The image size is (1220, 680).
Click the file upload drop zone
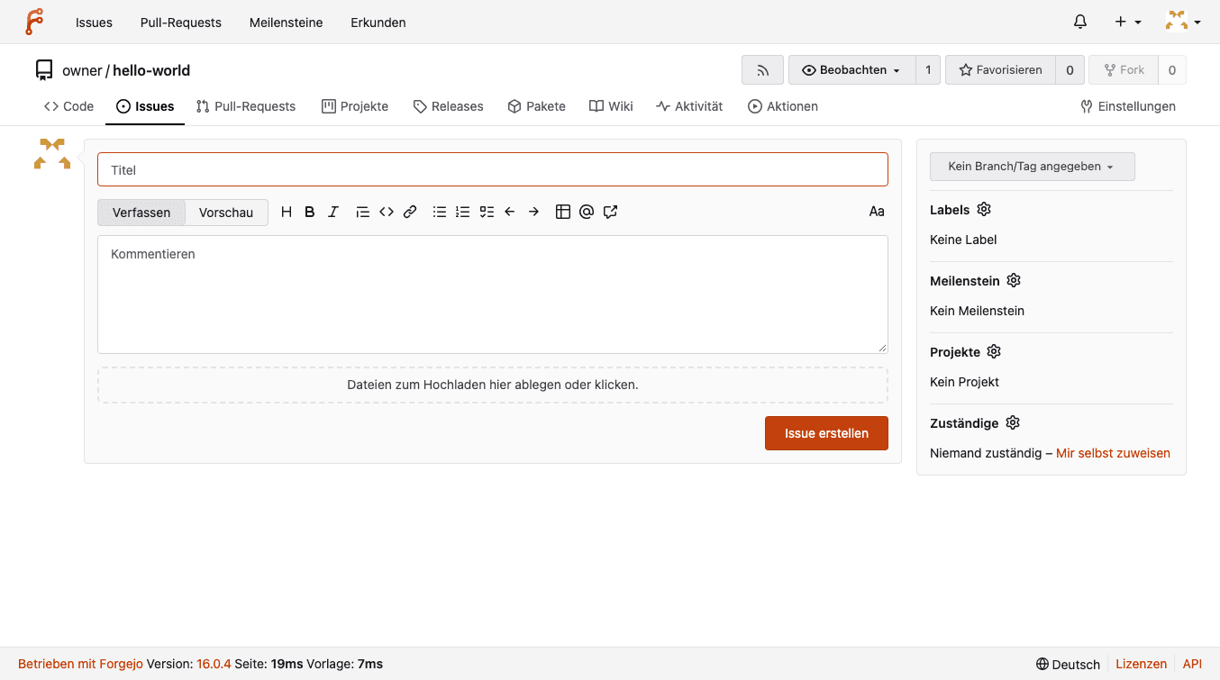(x=493, y=385)
